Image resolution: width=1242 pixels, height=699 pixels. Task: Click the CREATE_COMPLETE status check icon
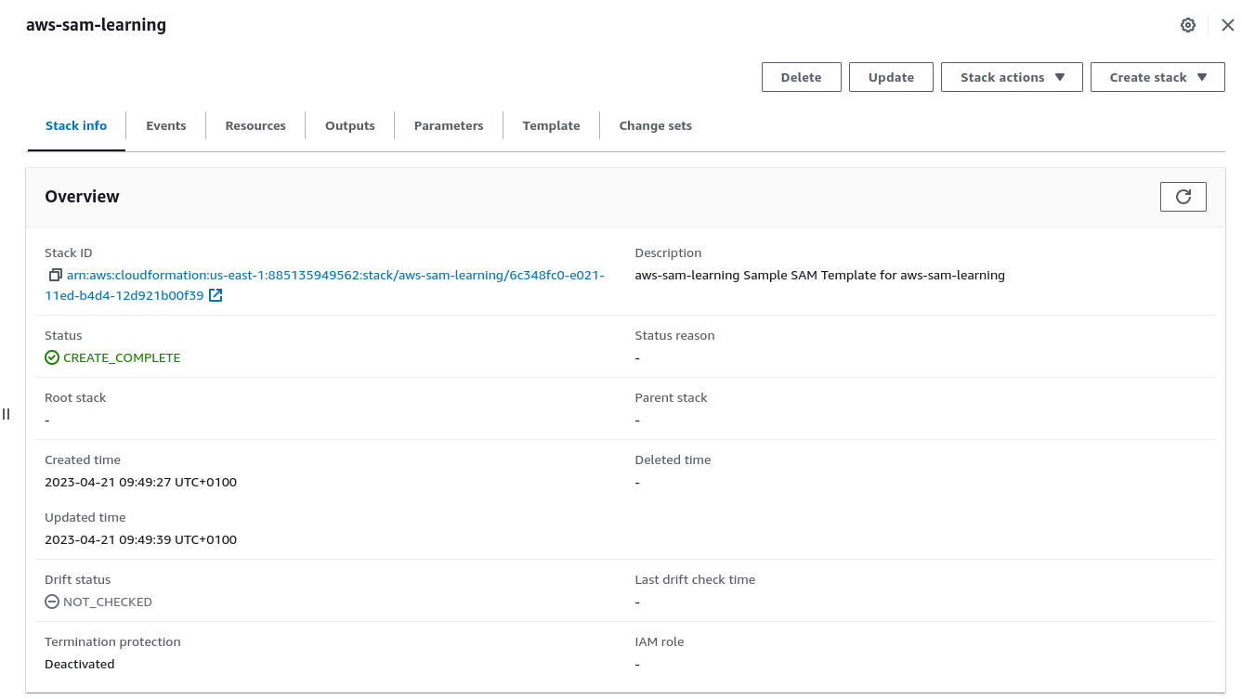click(52, 358)
